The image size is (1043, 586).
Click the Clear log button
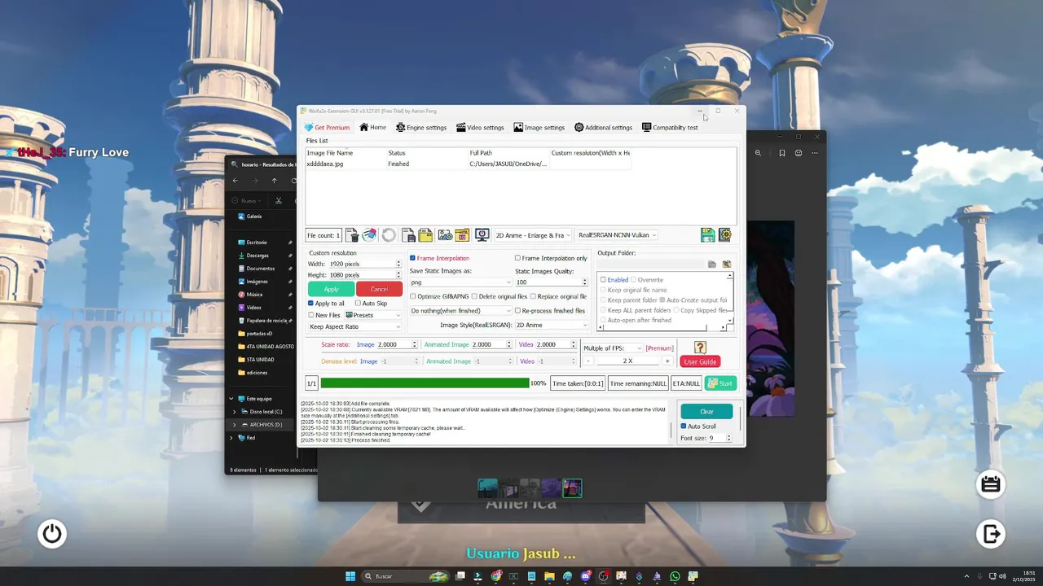point(706,411)
